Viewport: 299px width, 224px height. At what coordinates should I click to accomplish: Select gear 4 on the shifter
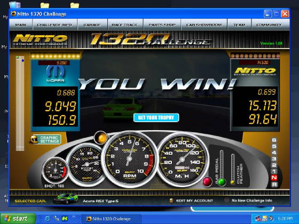(274, 153)
